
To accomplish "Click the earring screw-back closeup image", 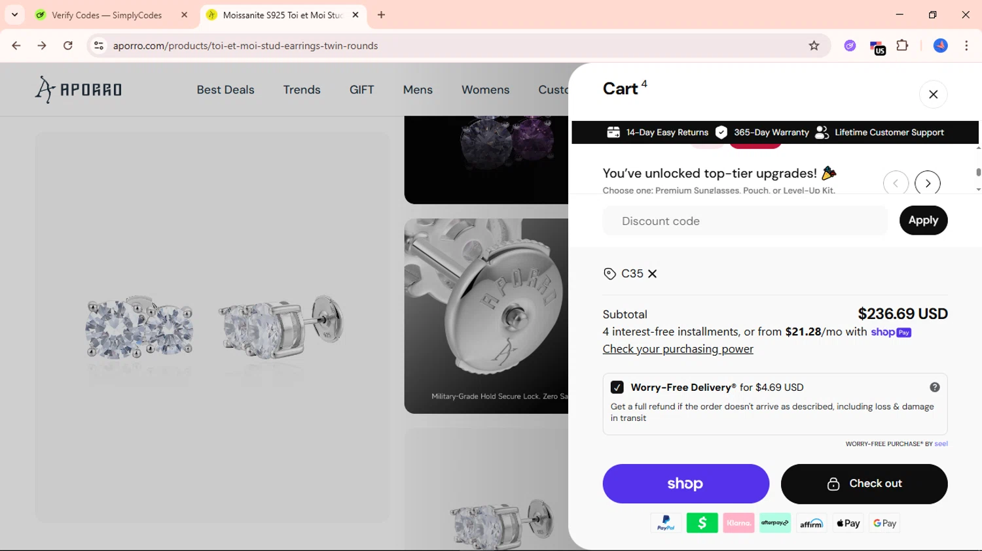I will (486, 316).
